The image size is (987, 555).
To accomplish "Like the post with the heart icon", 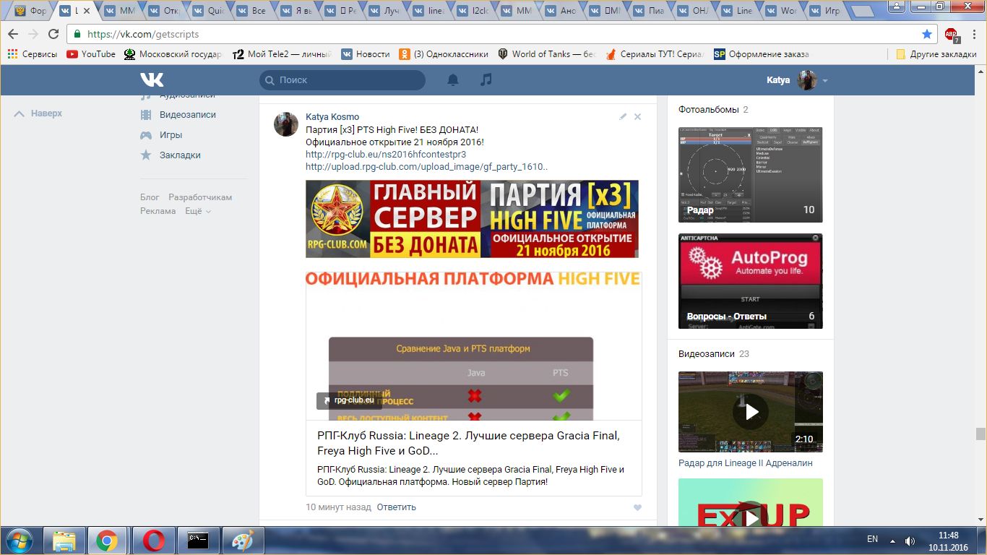I will coord(637,507).
